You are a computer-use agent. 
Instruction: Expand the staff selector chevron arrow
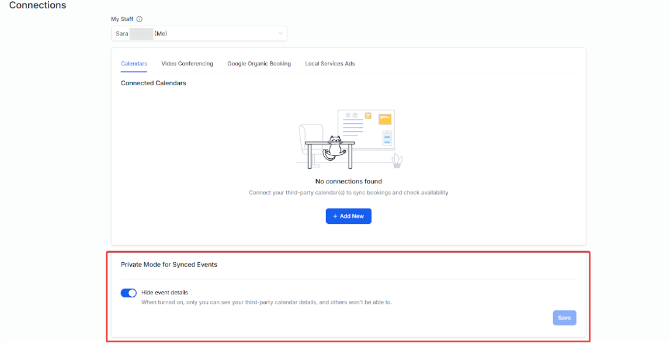[x=280, y=34]
